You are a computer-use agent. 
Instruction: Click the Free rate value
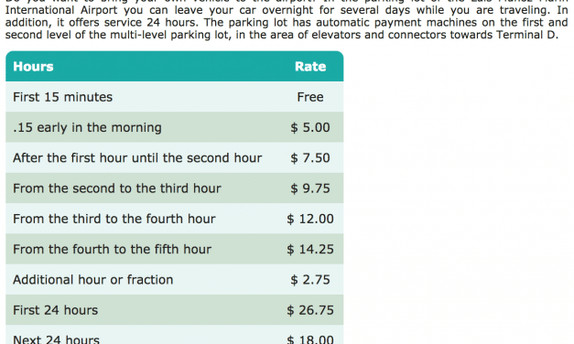pyautogui.click(x=310, y=97)
